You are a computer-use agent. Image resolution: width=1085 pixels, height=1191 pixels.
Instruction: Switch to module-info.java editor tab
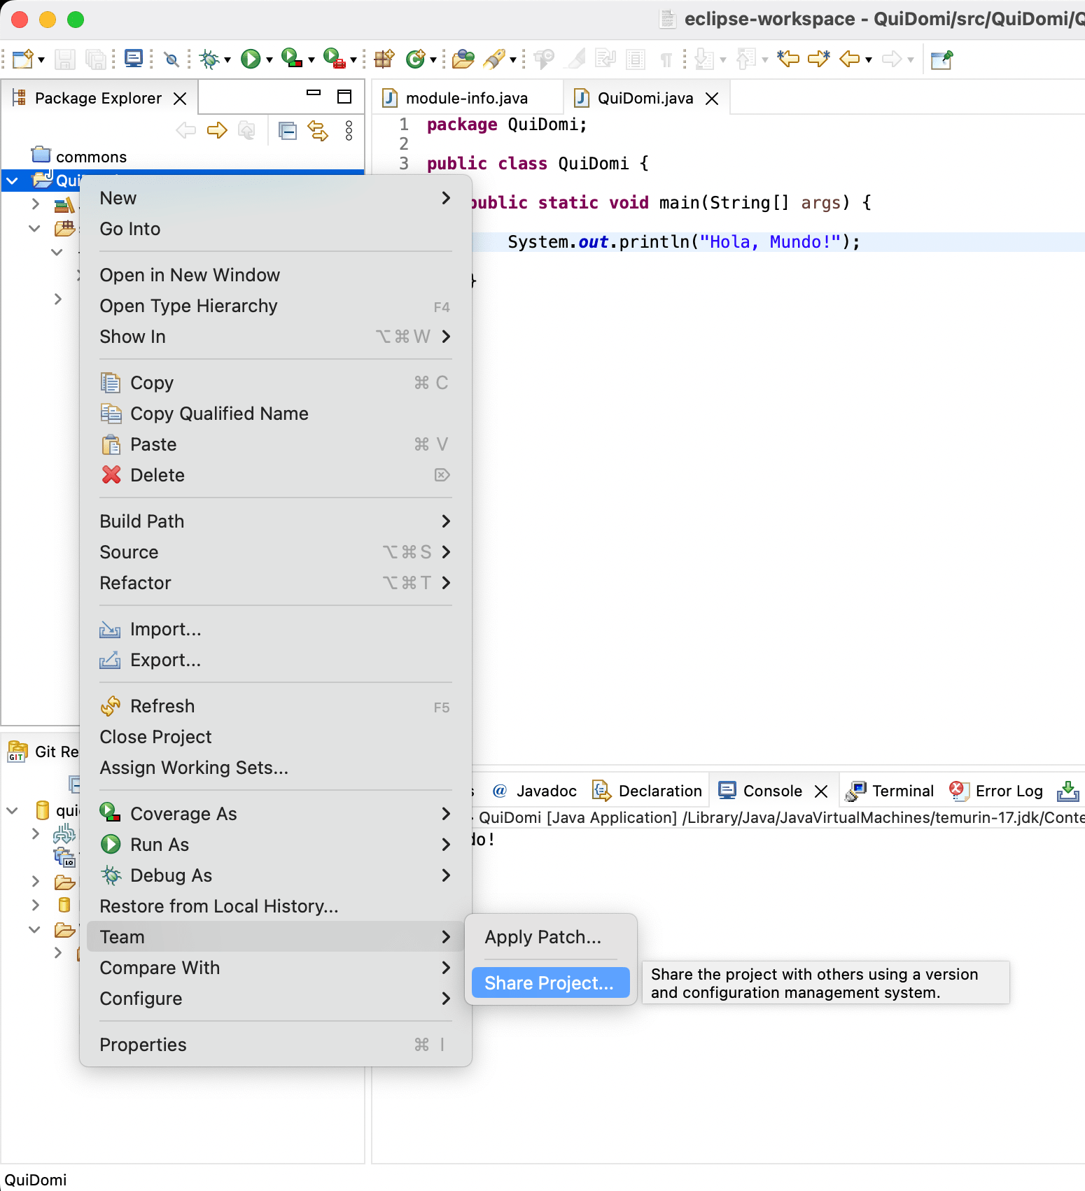pos(467,98)
